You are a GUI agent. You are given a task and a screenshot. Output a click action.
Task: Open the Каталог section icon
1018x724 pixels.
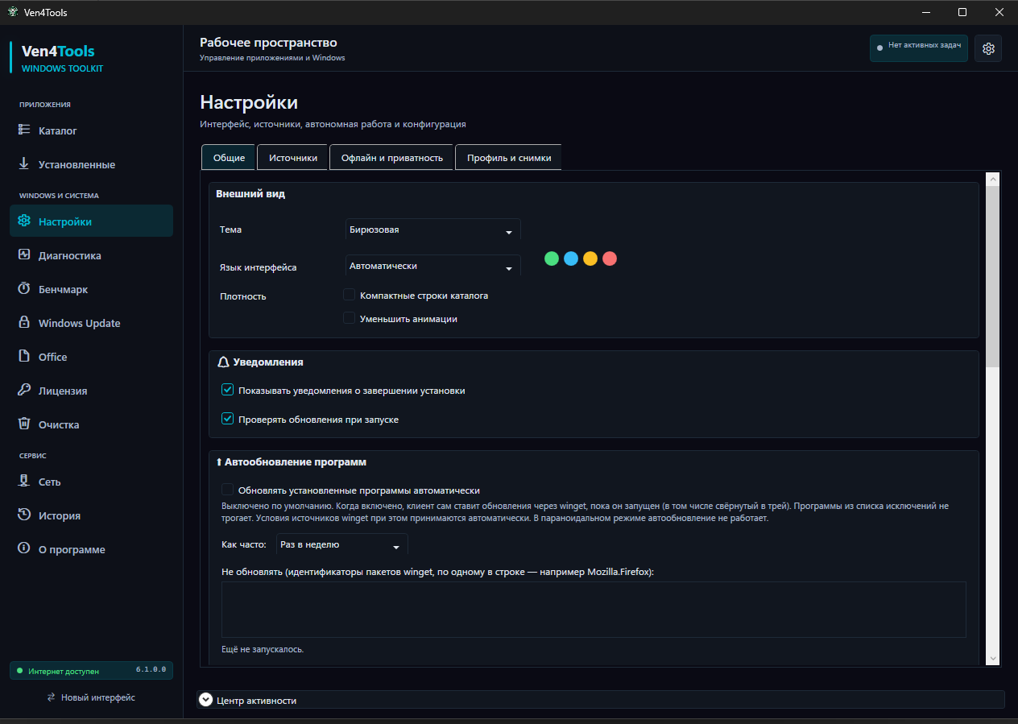(24, 130)
